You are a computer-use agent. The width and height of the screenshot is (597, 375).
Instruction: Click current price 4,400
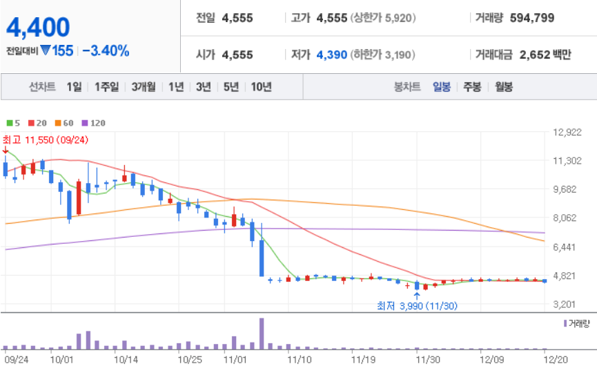click(x=38, y=28)
